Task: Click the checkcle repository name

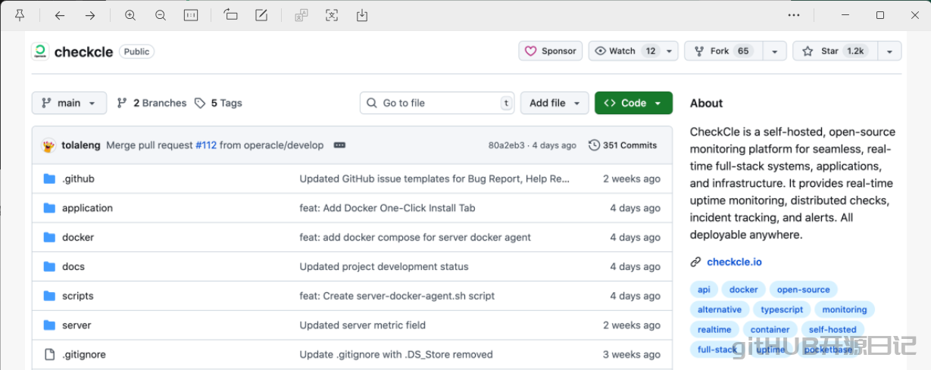Action: click(83, 51)
